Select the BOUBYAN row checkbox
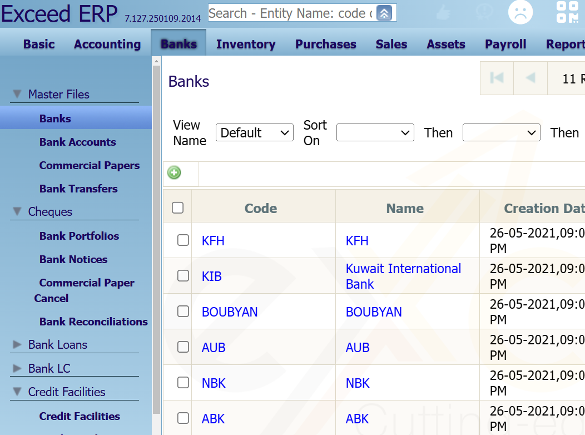Image resolution: width=585 pixels, height=435 pixels. 183,311
